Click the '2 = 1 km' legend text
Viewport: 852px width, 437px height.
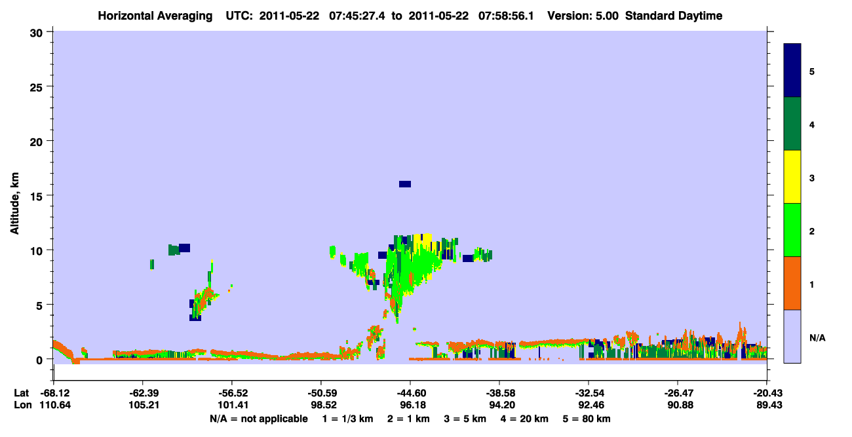tap(408, 419)
